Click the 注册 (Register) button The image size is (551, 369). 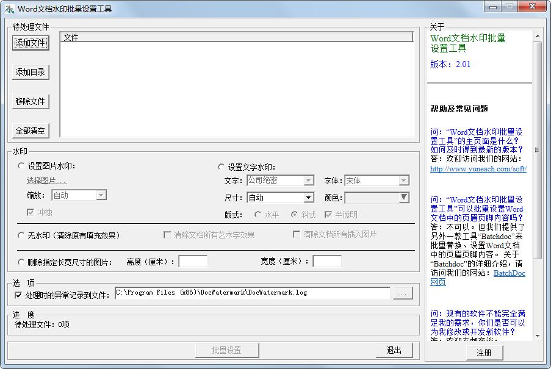[x=484, y=353]
